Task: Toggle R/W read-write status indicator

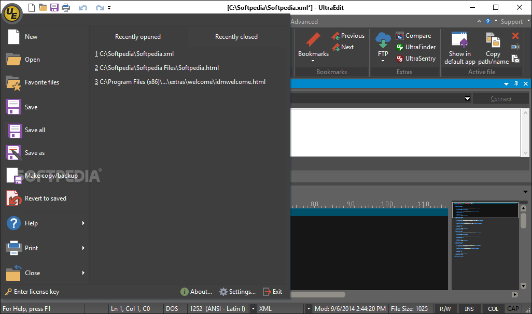Action: pyautogui.click(x=445, y=309)
